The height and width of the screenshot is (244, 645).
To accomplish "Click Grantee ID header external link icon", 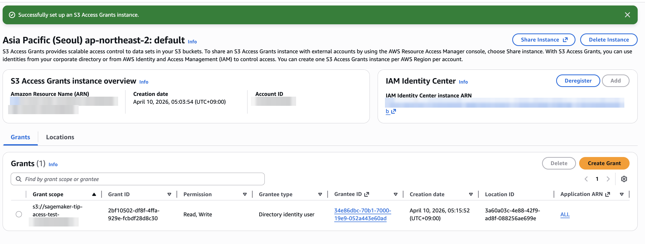I will (x=367, y=194).
